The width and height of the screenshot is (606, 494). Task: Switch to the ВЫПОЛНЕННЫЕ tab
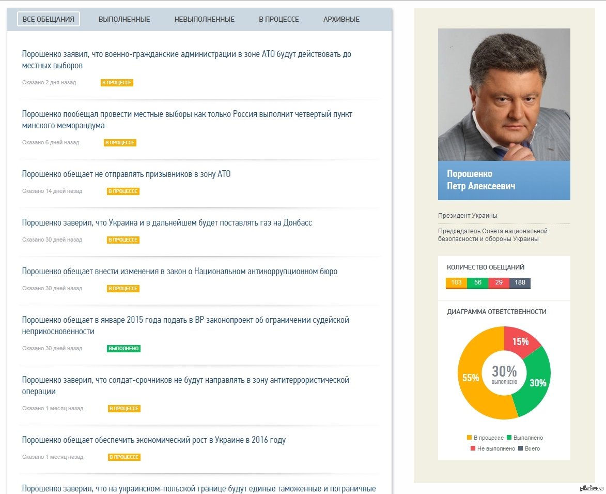(124, 19)
